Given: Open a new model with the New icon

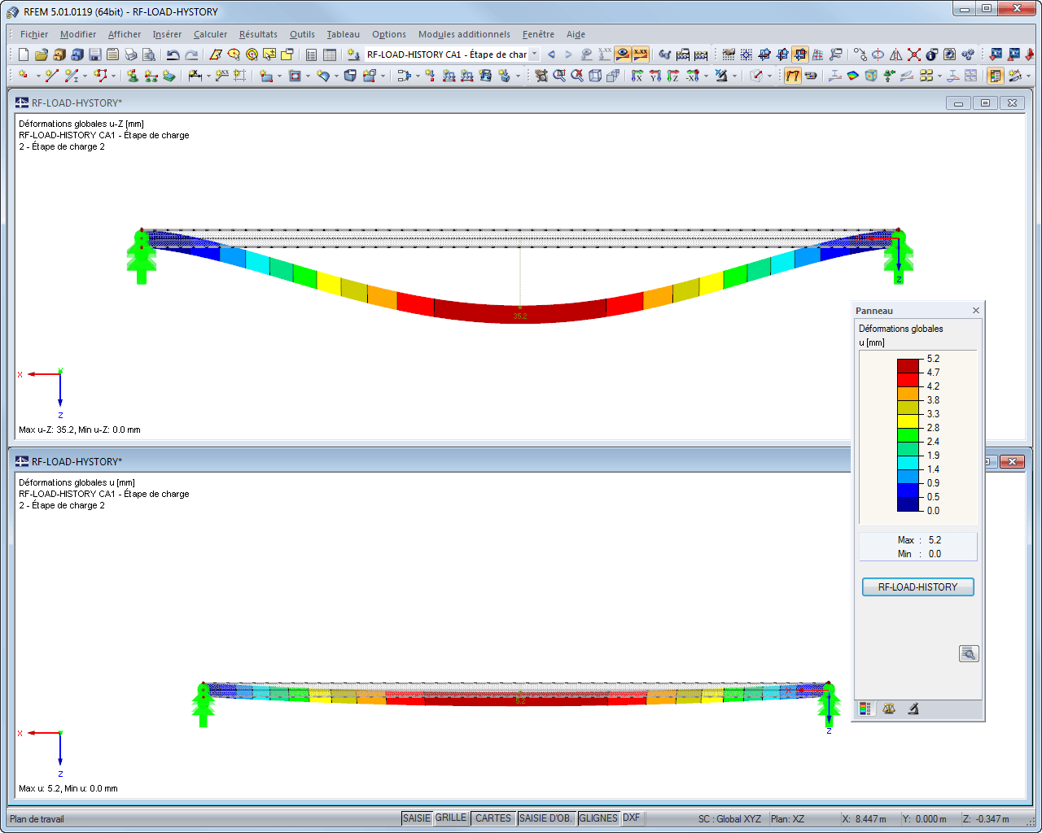Looking at the screenshot, I should coord(22,54).
